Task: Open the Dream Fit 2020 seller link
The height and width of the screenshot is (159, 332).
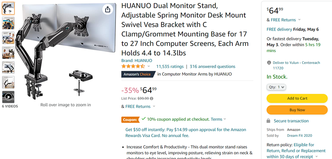Action: [x=300, y=135]
